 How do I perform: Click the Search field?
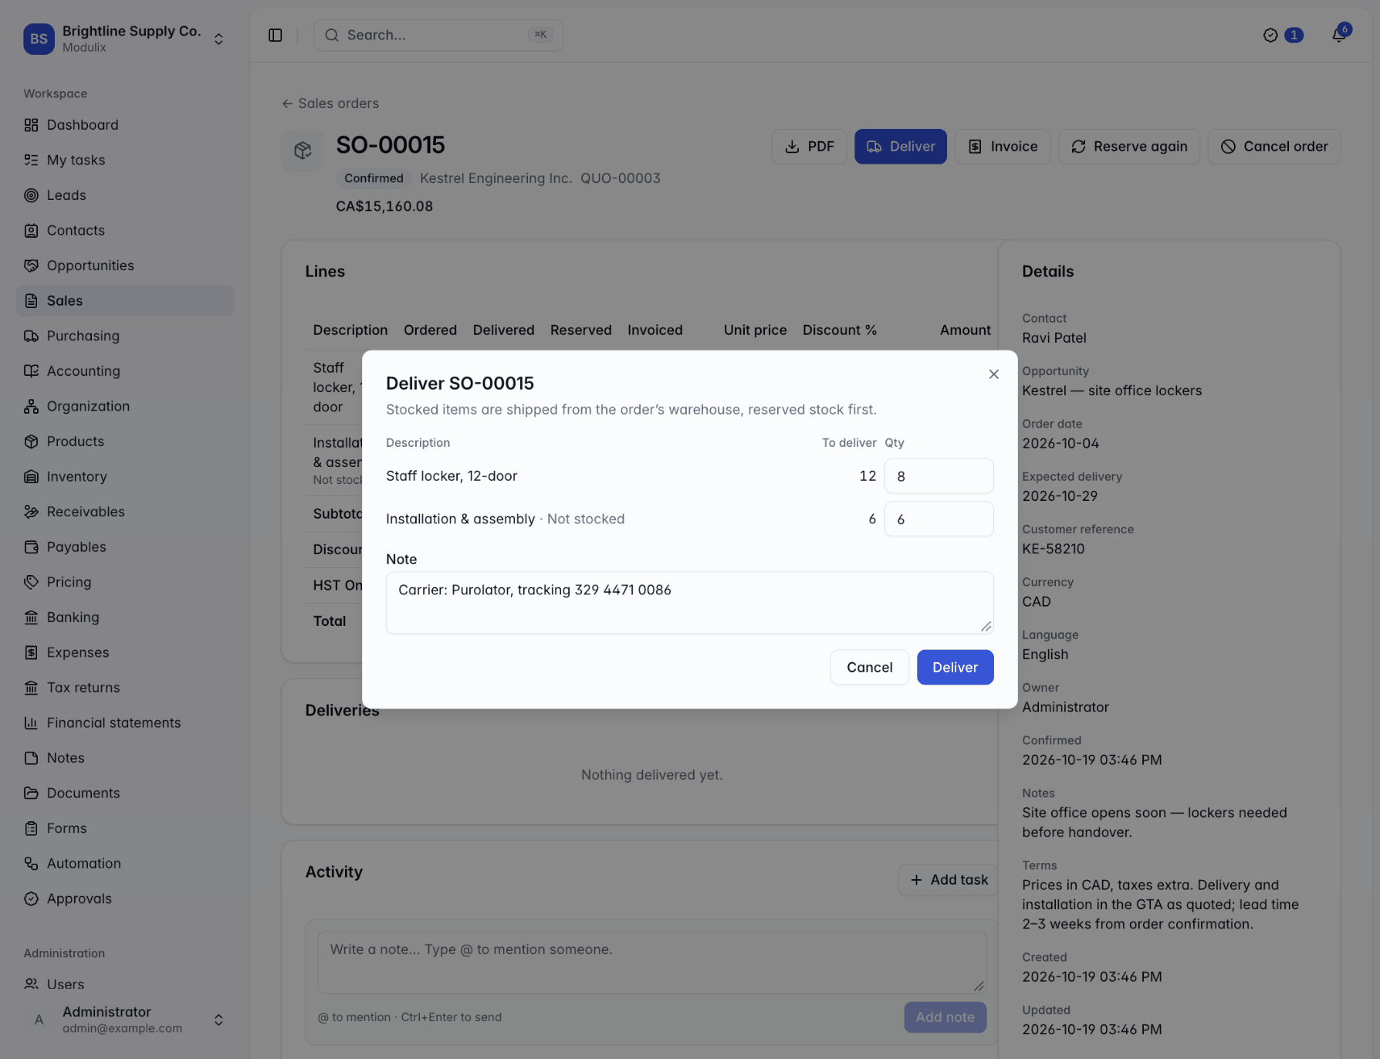[x=438, y=35]
